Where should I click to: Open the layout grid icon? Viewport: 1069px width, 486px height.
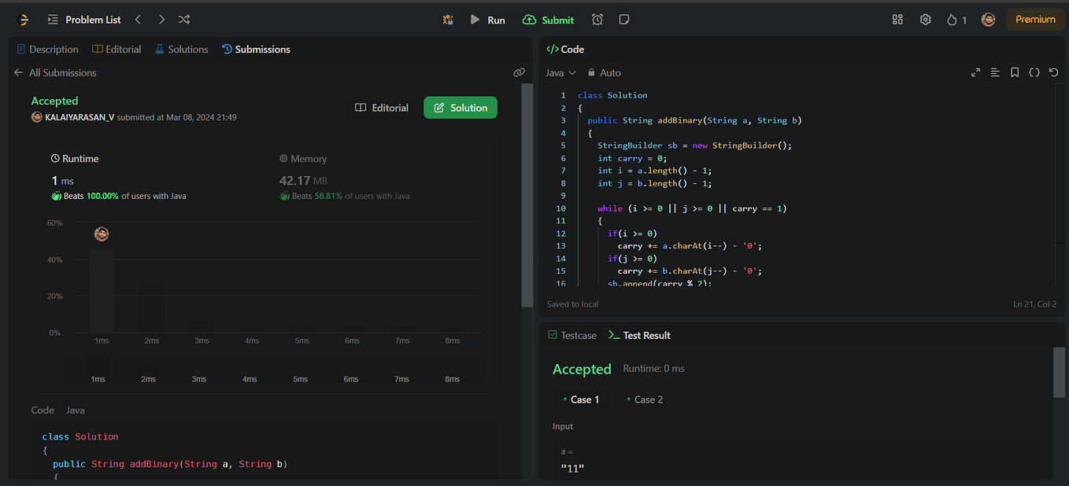[x=897, y=20]
